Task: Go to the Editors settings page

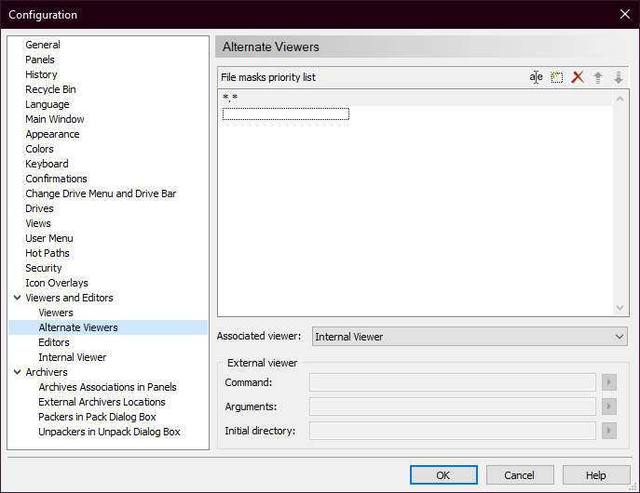Action: 54,342
